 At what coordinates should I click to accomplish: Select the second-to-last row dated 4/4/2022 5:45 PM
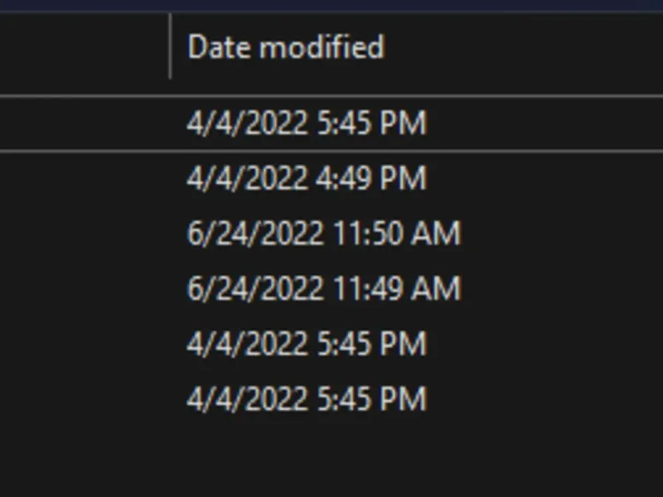(306, 344)
